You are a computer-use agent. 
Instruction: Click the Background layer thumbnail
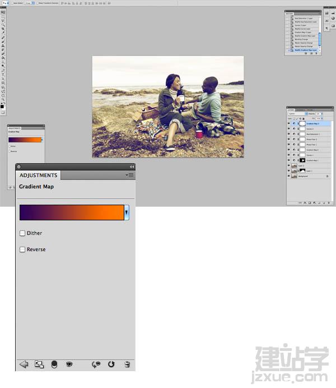(x=294, y=176)
